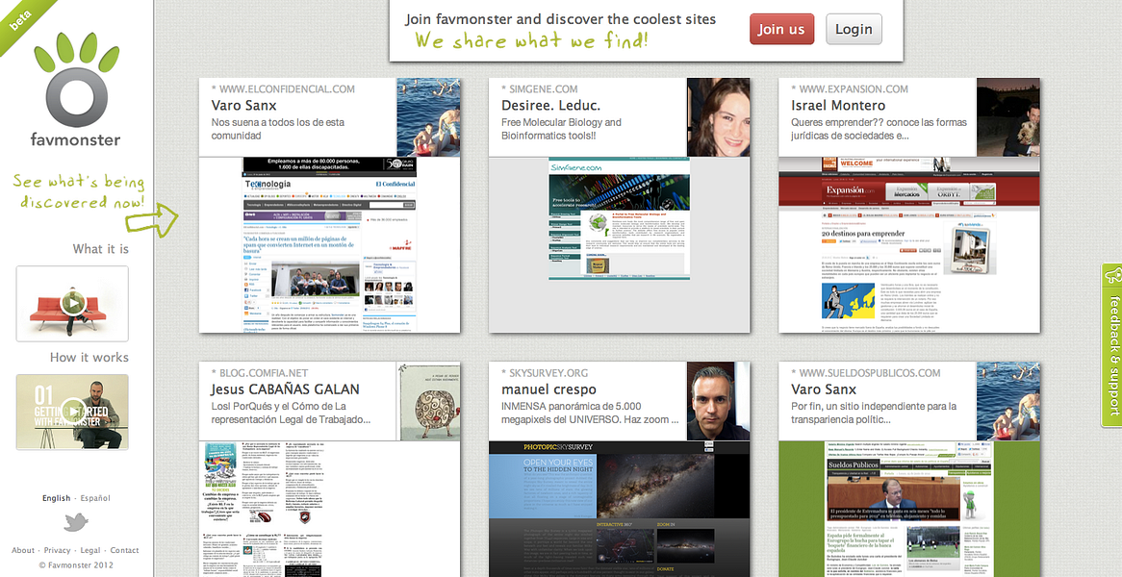The image size is (1122, 577).
Task: Open Jesus CABAÑAS GALAN's avatar image
Action: (x=428, y=401)
